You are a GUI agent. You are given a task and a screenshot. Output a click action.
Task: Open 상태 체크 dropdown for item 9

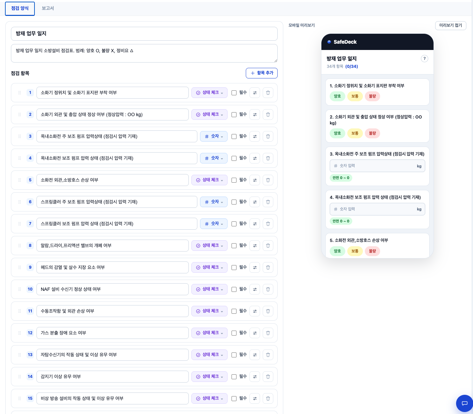coord(209,267)
